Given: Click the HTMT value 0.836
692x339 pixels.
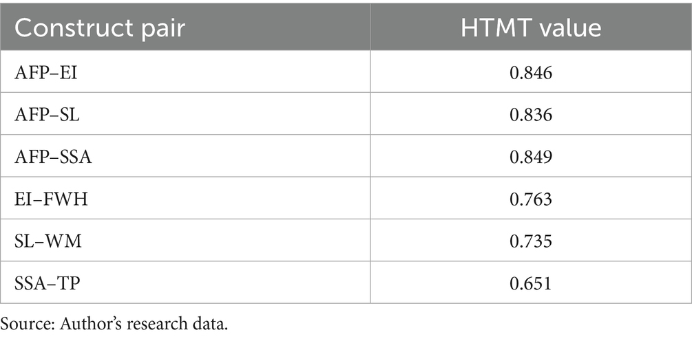Looking at the screenshot, I should (530, 115).
